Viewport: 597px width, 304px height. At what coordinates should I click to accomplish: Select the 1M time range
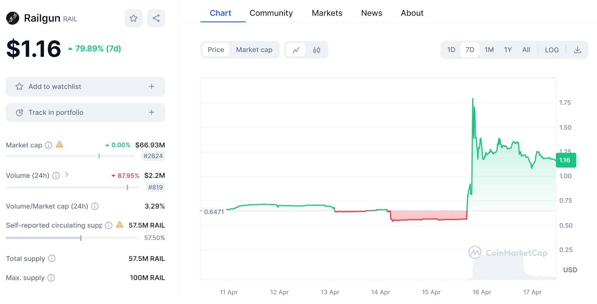click(489, 50)
